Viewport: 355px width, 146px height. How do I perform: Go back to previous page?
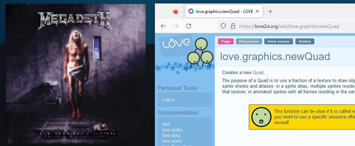click(x=163, y=26)
